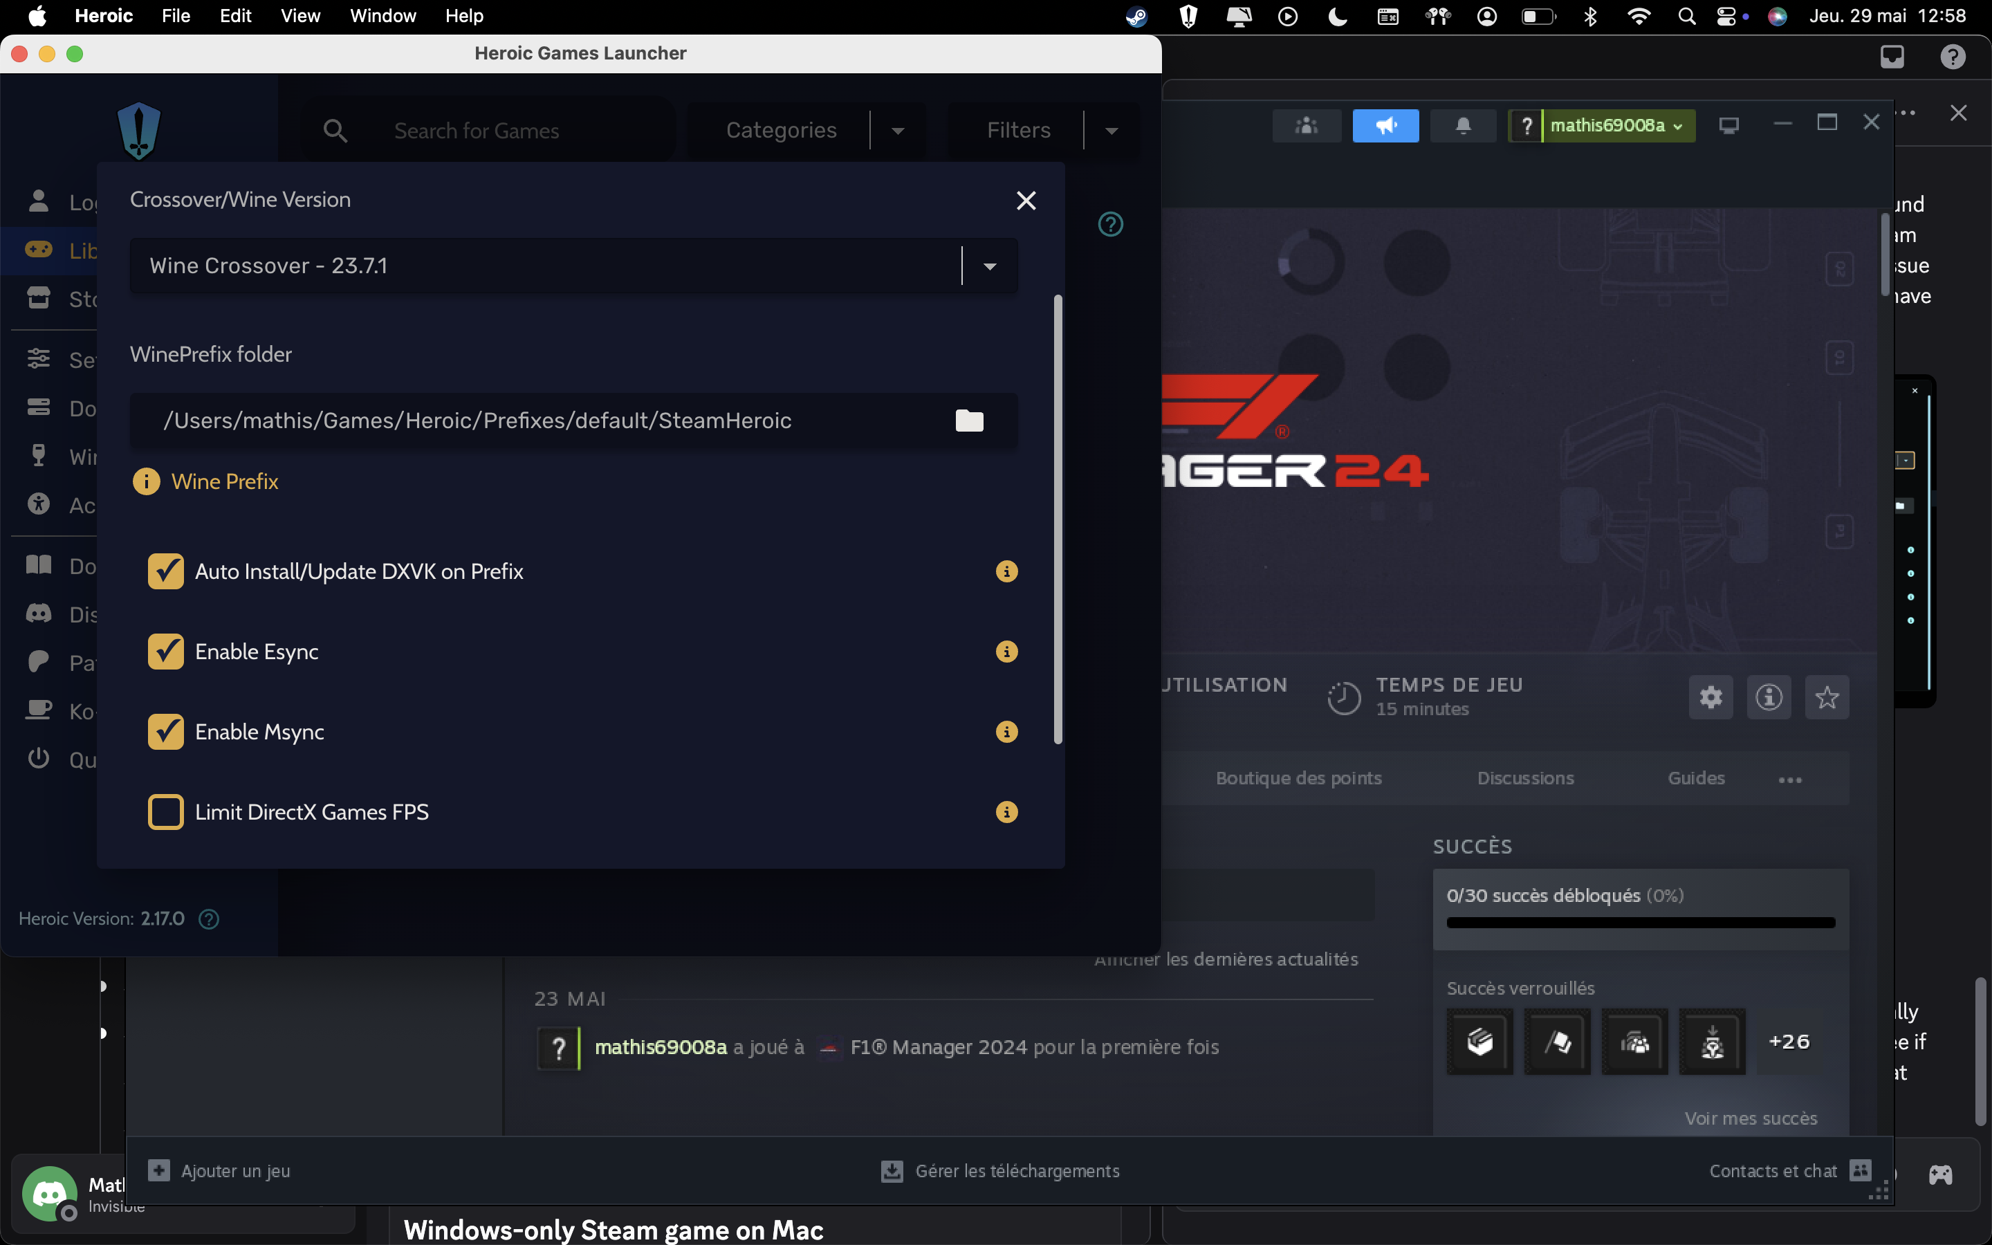Open the Login sidebar user icon
The image size is (1992, 1245).
click(x=39, y=201)
